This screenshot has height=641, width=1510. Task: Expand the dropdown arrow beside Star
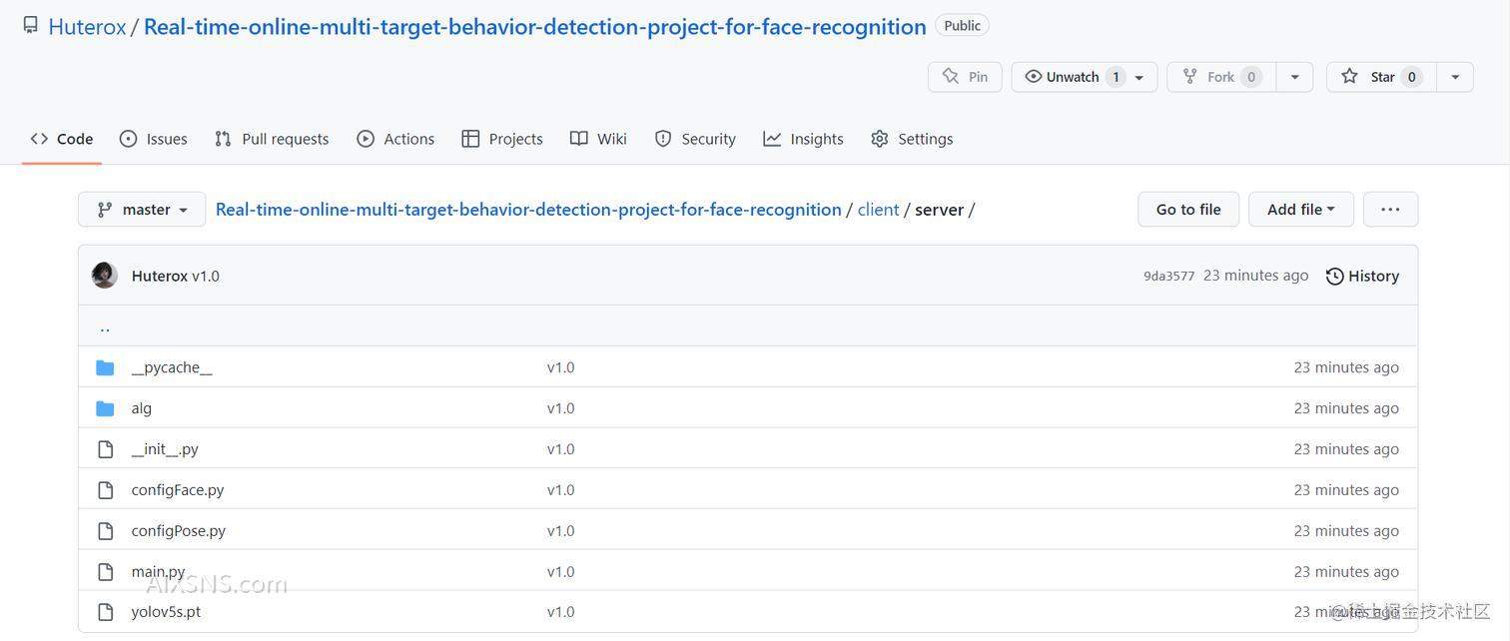tap(1455, 77)
